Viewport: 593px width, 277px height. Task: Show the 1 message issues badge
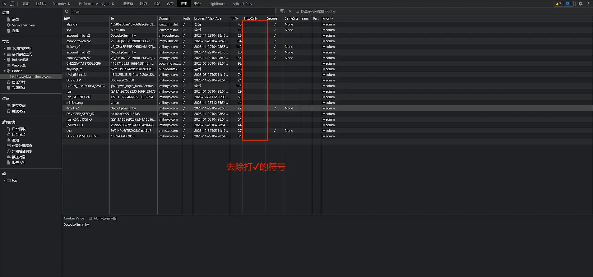(x=568, y=4)
